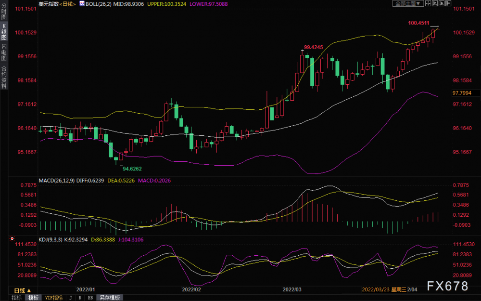Expand the 日线 period selector at the bottom
Image resolution: width=481 pixels, height=301 pixels.
click(23, 290)
